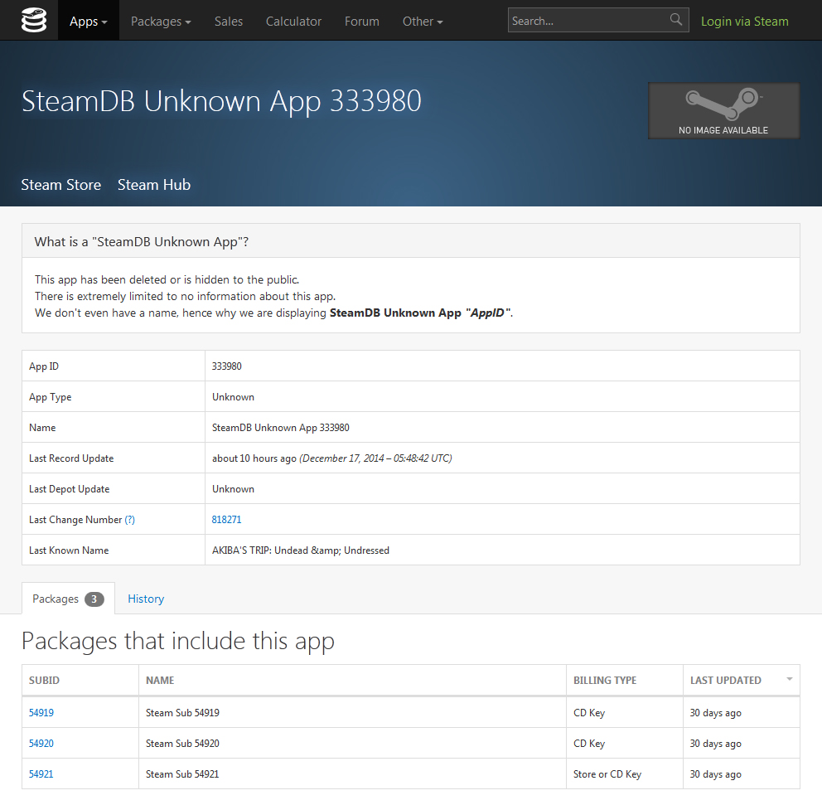Switch to the History tab
The image size is (822, 805).
pos(146,599)
